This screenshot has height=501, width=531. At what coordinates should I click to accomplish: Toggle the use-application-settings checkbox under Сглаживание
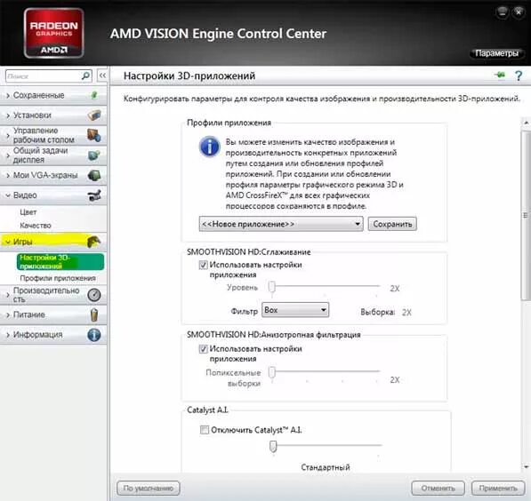point(203,265)
